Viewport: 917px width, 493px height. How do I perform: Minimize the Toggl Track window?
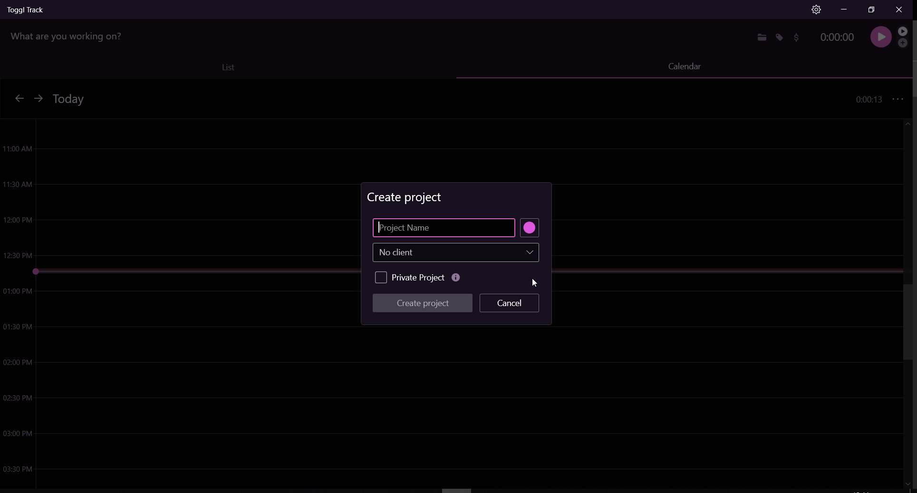pyautogui.click(x=844, y=9)
